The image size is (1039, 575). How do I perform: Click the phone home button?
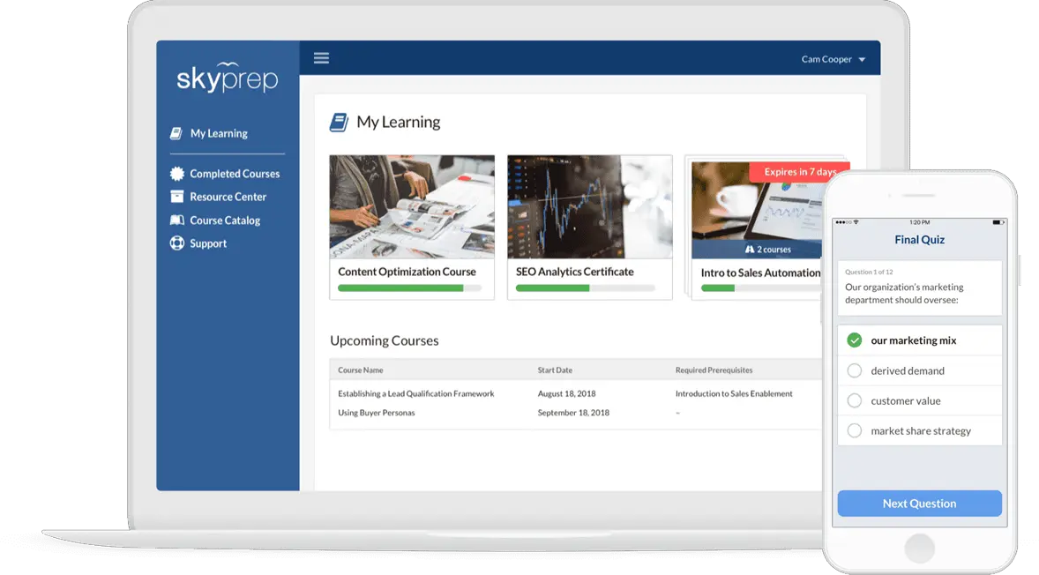pos(919,549)
